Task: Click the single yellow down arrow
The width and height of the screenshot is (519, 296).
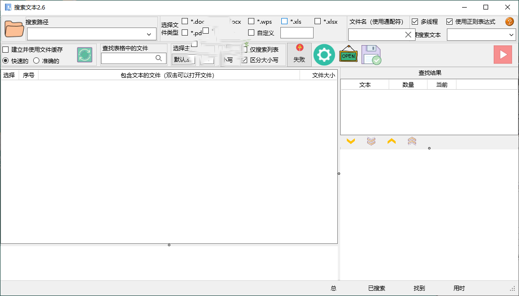Action: point(351,141)
